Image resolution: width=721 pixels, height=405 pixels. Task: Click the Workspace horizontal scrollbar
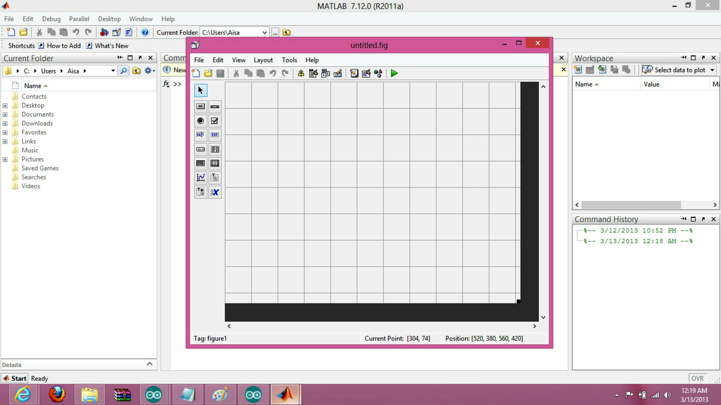click(x=631, y=205)
